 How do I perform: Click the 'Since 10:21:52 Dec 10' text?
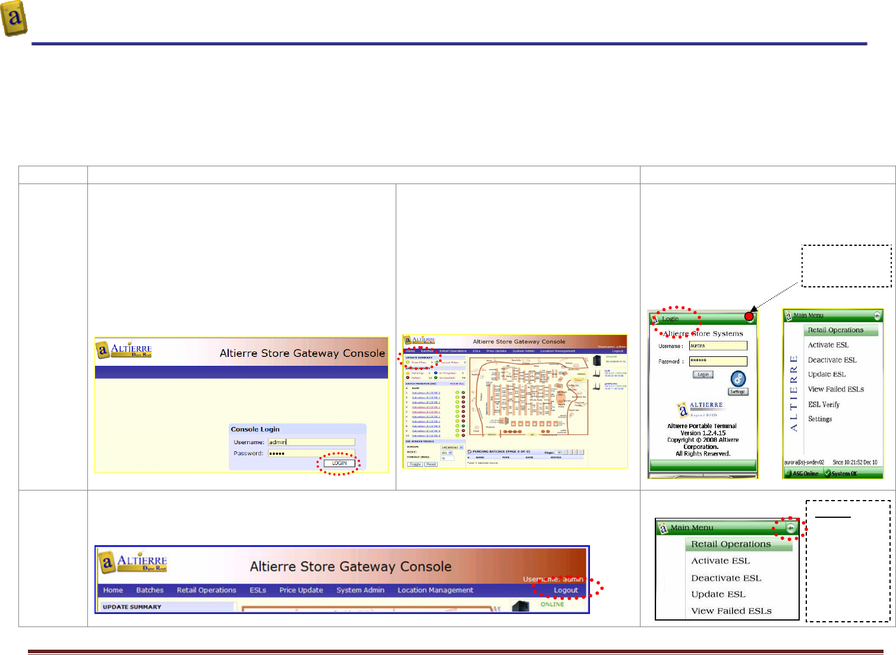(855, 462)
